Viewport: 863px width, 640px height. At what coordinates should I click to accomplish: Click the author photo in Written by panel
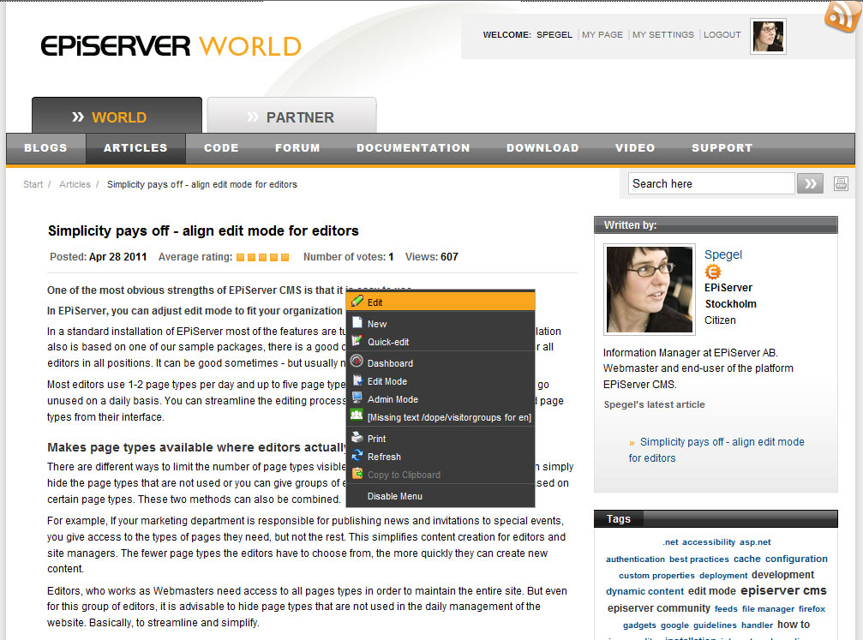coord(649,290)
